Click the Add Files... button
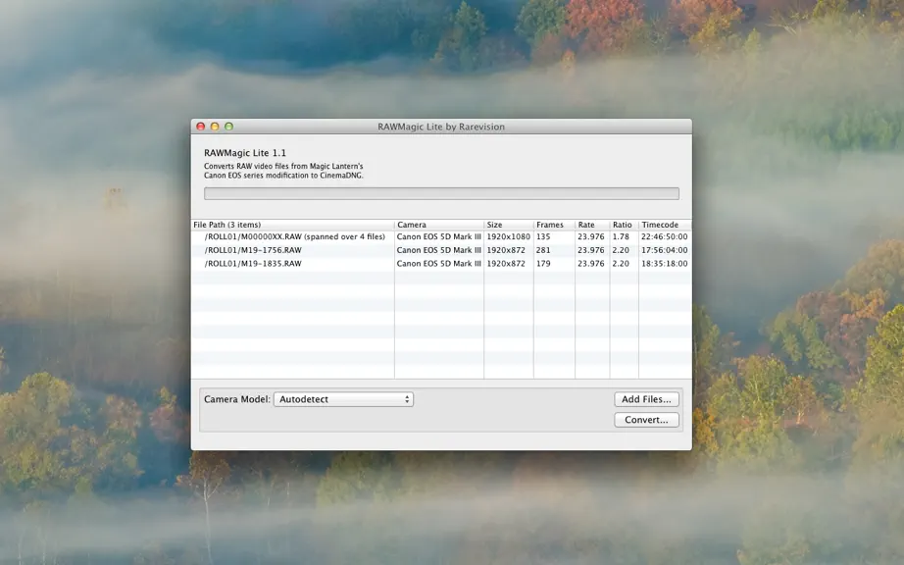The height and width of the screenshot is (565, 904). 646,399
